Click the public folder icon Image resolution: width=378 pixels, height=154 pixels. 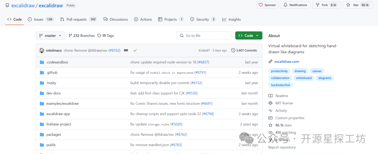(42, 145)
